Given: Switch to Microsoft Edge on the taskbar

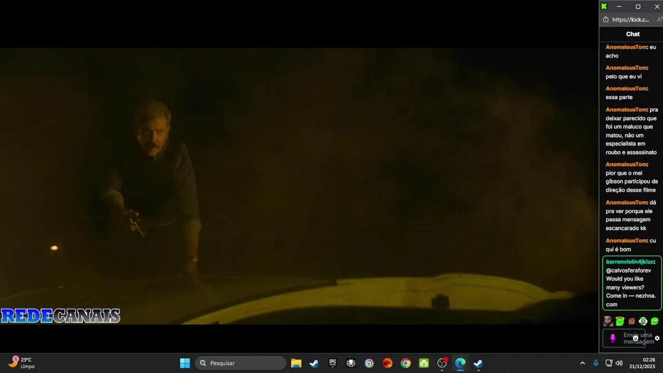Looking at the screenshot, I should 460,363.
